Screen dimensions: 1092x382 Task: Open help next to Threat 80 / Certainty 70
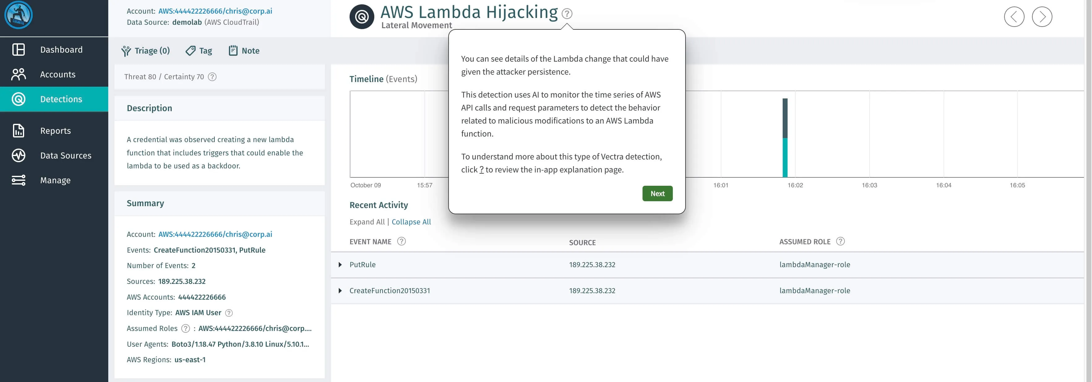(x=213, y=77)
